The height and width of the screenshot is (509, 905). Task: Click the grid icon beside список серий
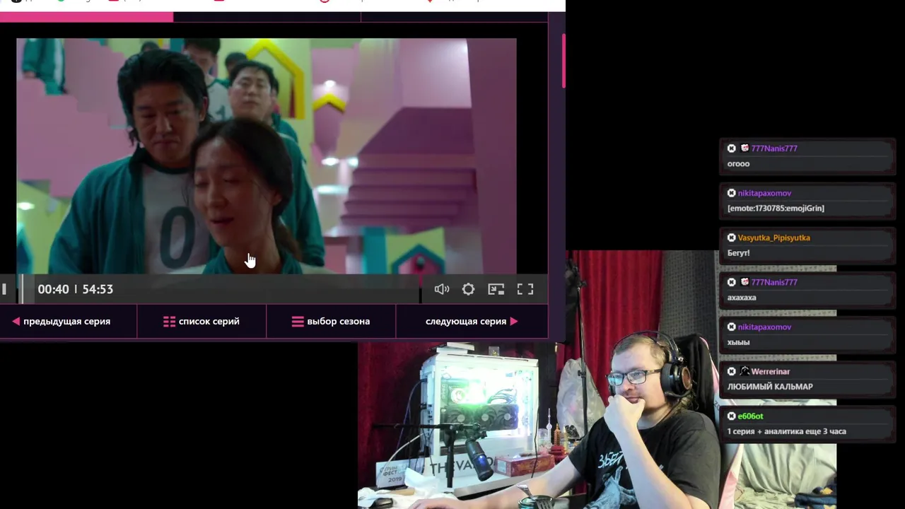[x=169, y=321]
